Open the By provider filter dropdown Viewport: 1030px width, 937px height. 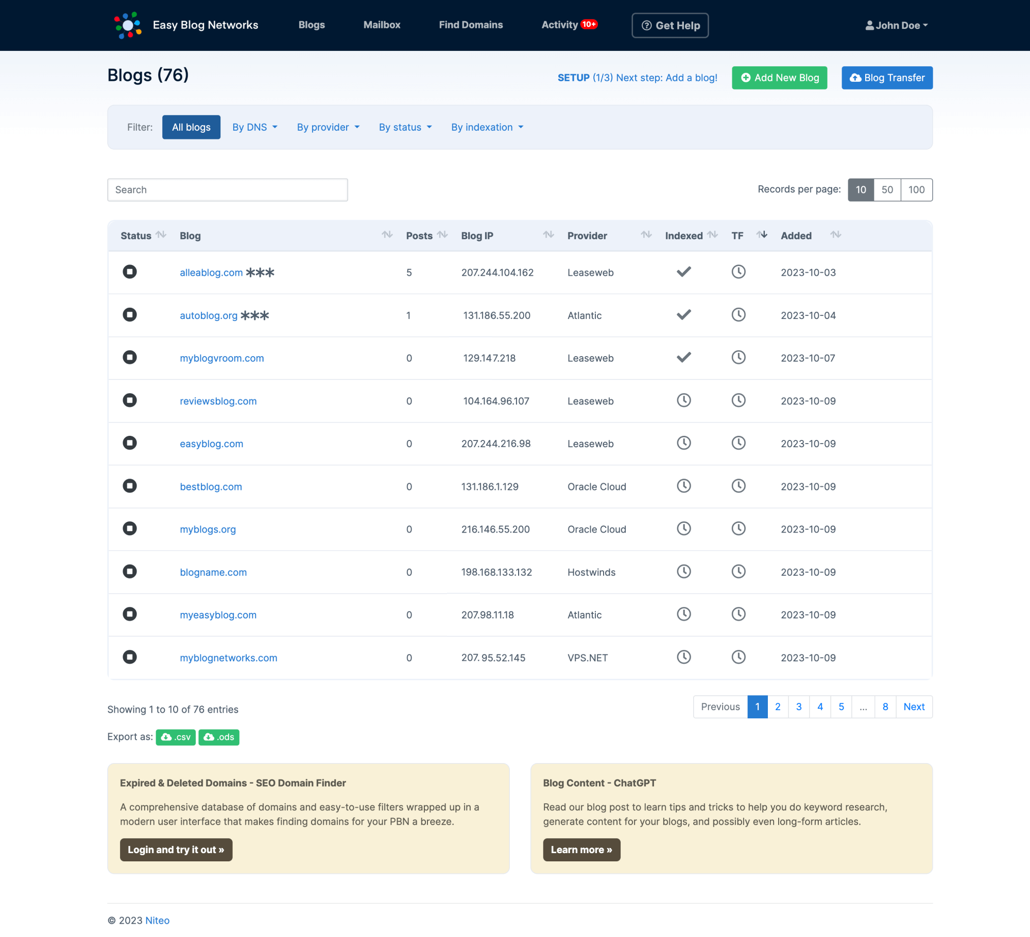pos(329,127)
